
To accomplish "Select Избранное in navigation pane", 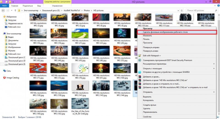I will point(11,17).
